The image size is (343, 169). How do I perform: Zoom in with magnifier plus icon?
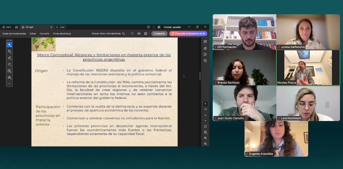point(205,138)
